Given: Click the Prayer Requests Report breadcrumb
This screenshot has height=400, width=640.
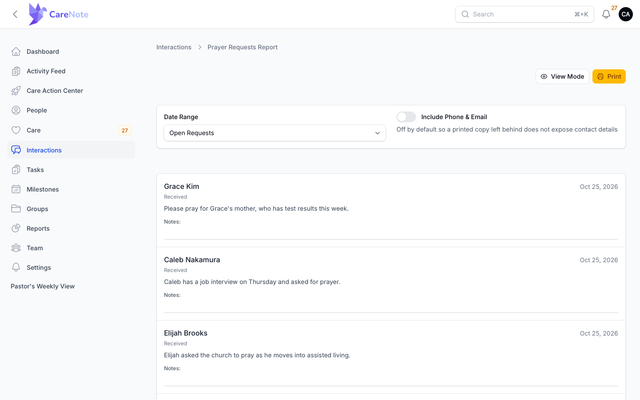Looking at the screenshot, I should (242, 47).
